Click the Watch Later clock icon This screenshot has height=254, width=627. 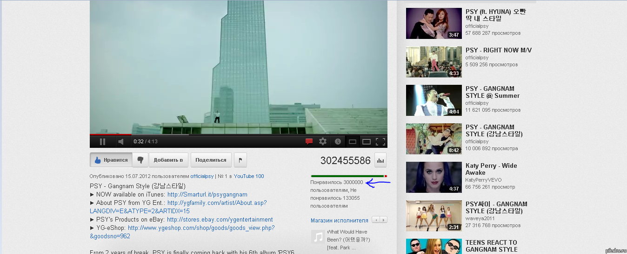tap(338, 142)
